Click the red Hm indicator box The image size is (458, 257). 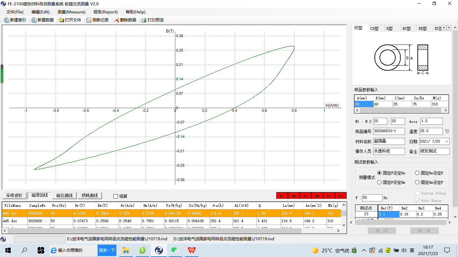click(x=317, y=195)
